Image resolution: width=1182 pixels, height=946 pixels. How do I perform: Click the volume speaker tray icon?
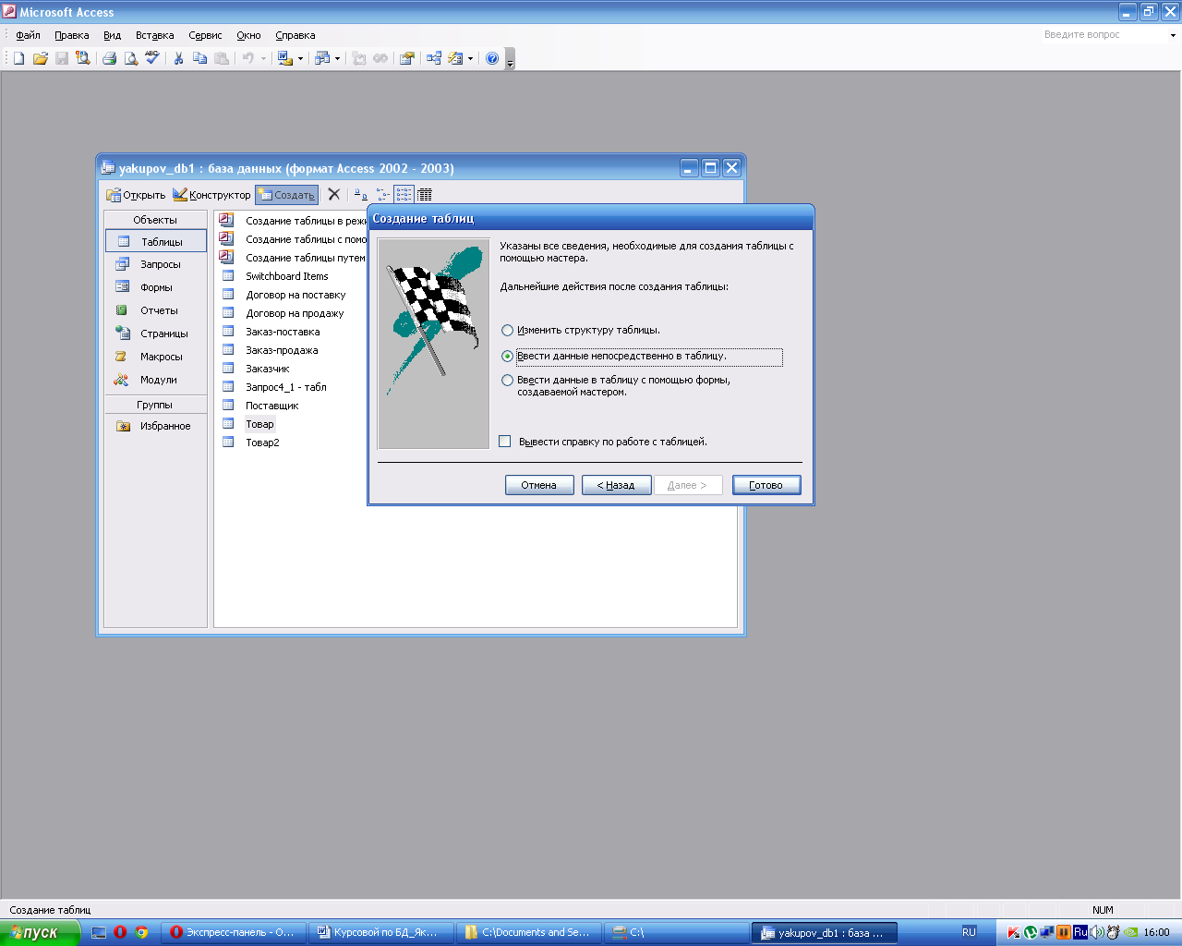click(1097, 932)
